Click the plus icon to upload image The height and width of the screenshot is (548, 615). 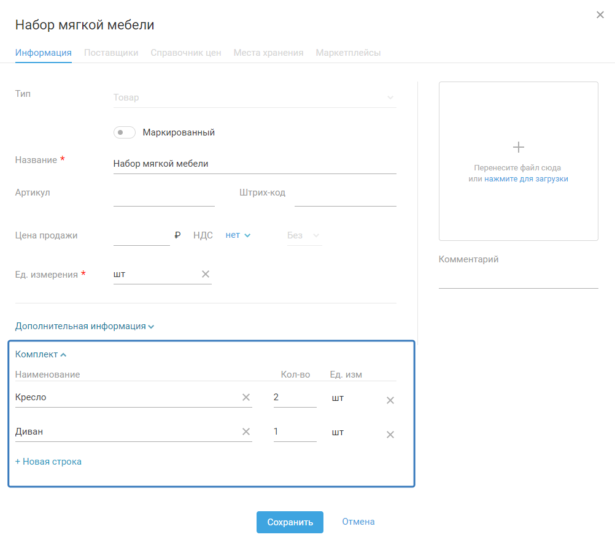pos(519,147)
